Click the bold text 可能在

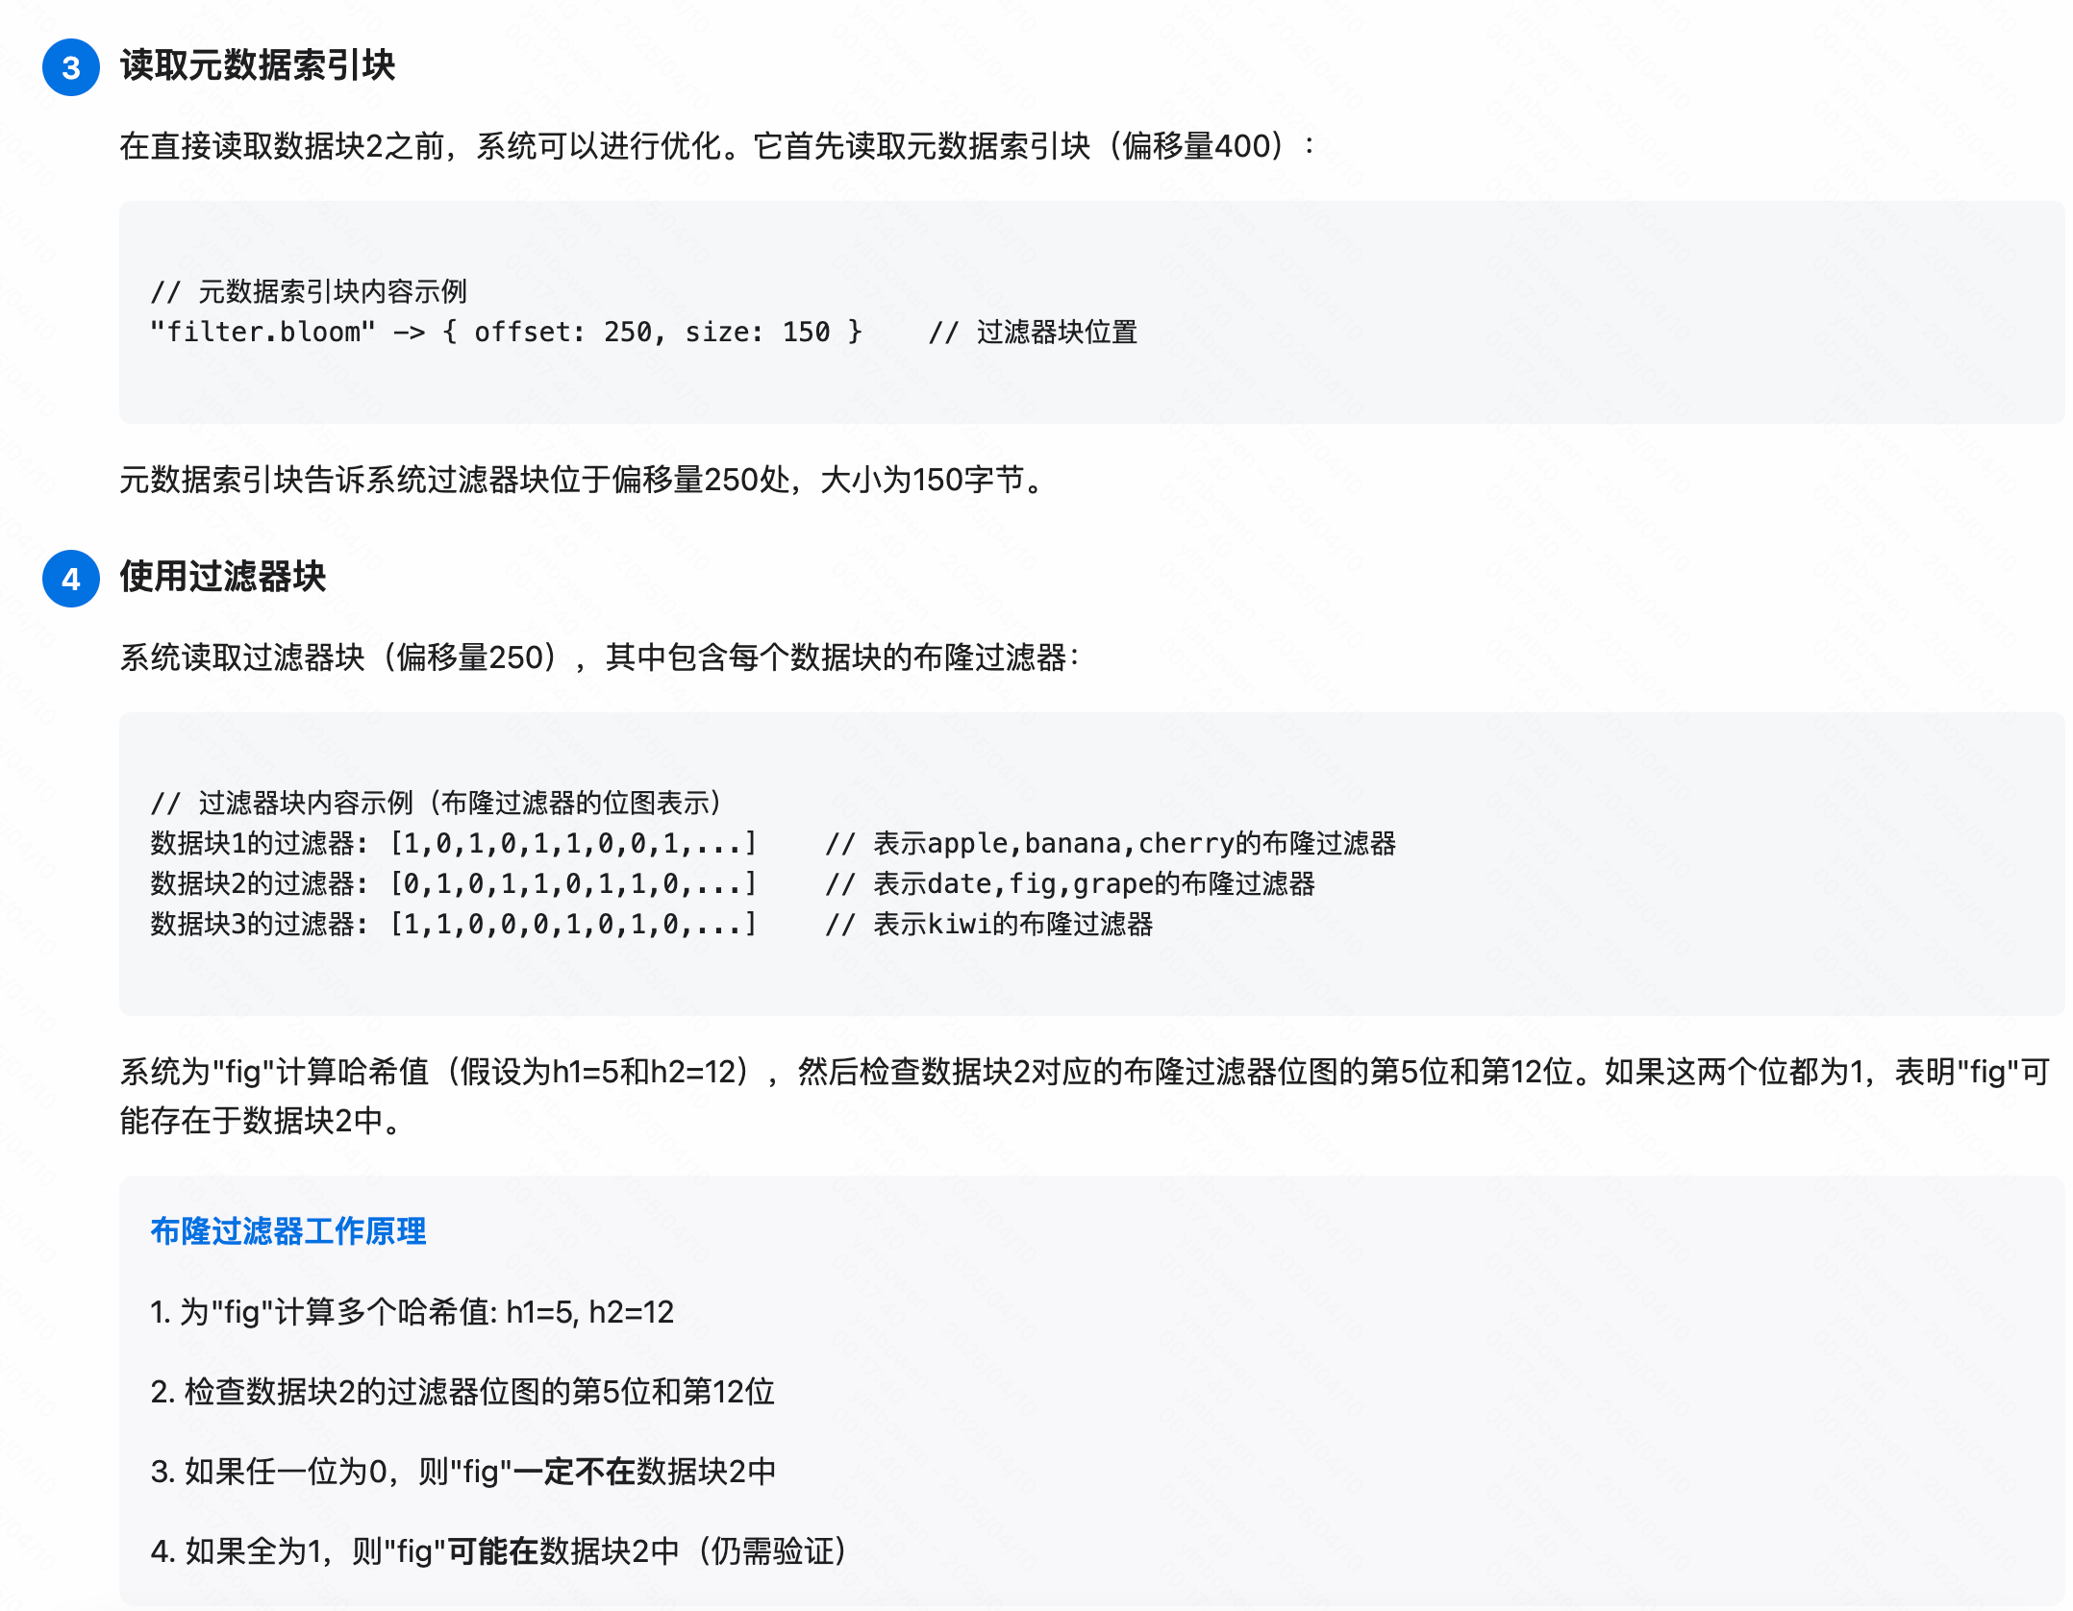pyautogui.click(x=493, y=1551)
